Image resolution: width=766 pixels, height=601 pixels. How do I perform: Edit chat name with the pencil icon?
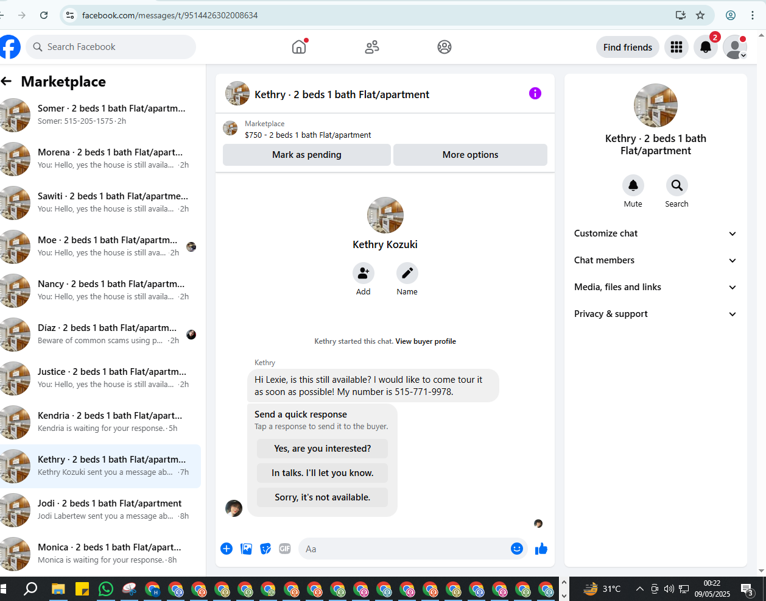tap(407, 273)
